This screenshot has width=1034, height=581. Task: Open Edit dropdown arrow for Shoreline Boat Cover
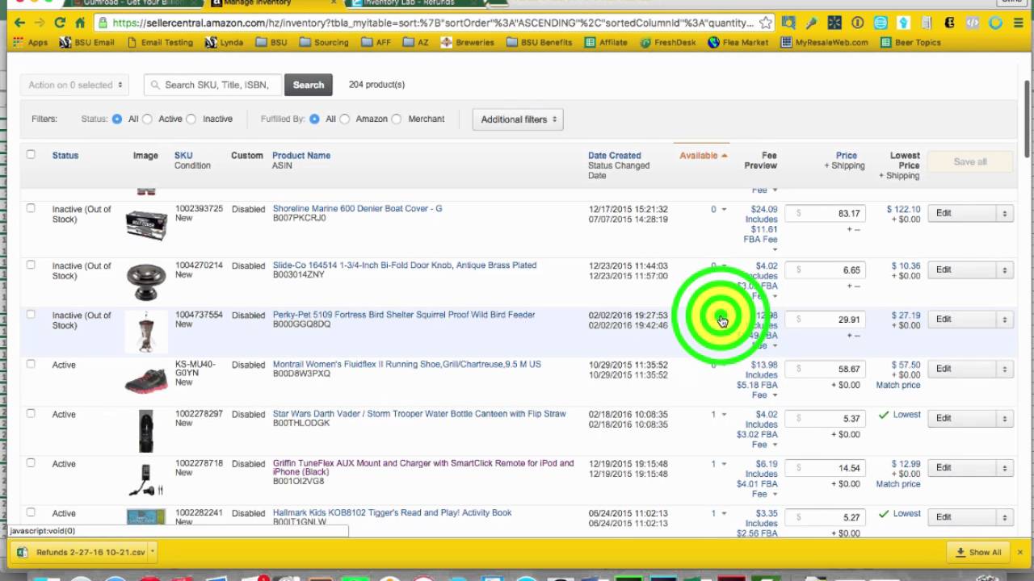(x=1004, y=213)
